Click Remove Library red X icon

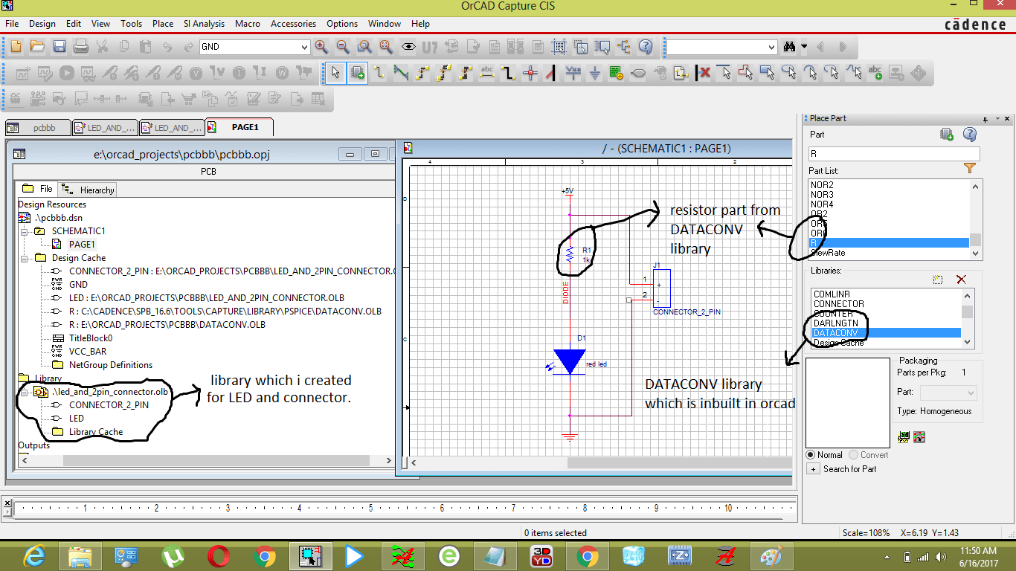[x=961, y=280]
